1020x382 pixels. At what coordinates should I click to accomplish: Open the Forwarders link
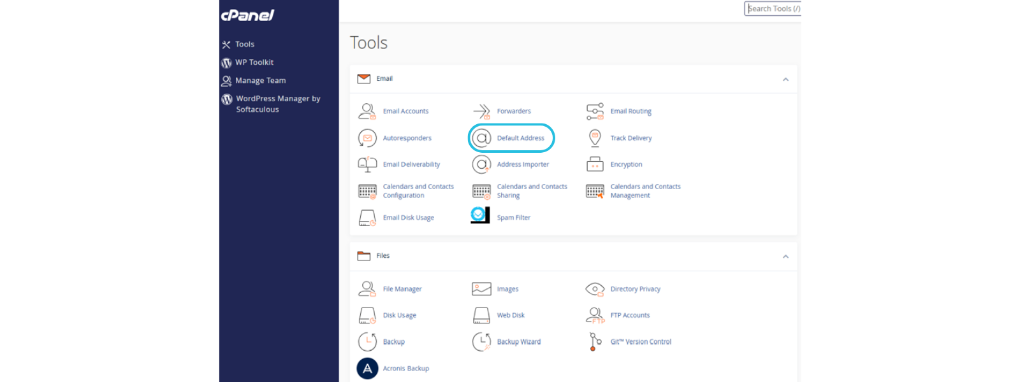click(514, 111)
